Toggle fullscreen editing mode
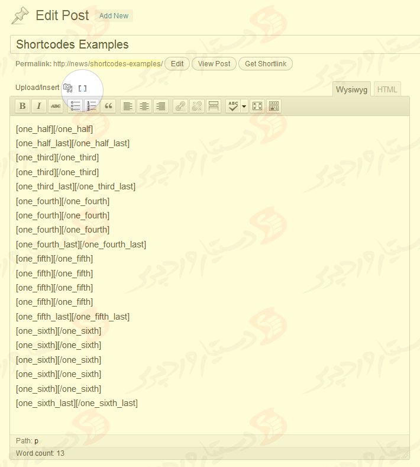The height and width of the screenshot is (467, 420). tap(257, 106)
